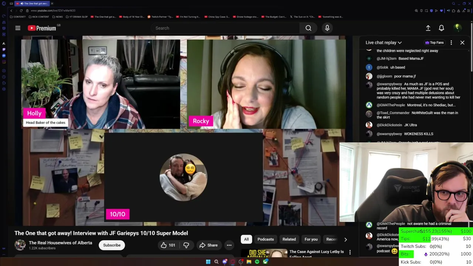
Task: Open Discord from the taskbar
Action: coord(225,262)
